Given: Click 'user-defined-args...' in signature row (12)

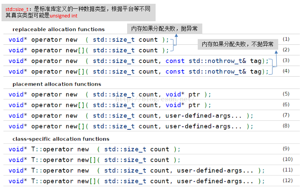Looking at the screenshot, I should tap(215, 181).
